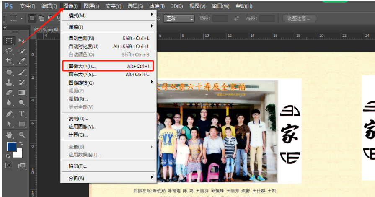Swap foreground and background colors
The width and height of the screenshot is (375, 197).
pyautogui.click(x=21, y=143)
